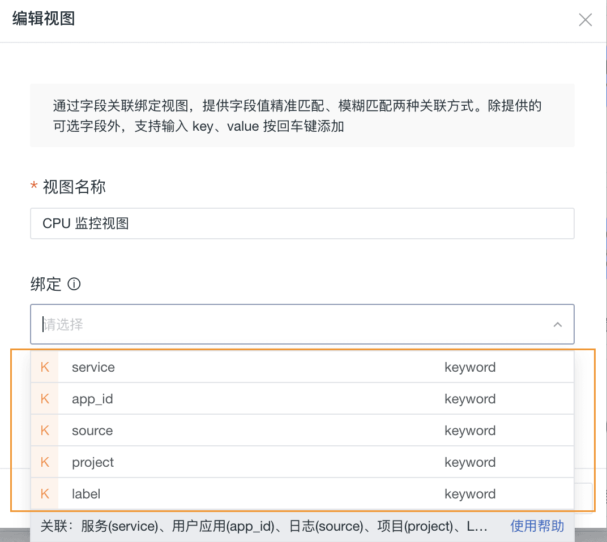Focus the 视图名称 input field
The width and height of the screenshot is (607, 542).
tap(302, 223)
